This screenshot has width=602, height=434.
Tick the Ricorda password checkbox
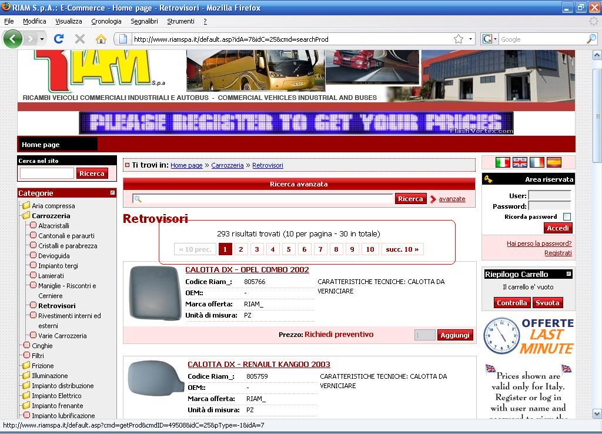(x=567, y=216)
